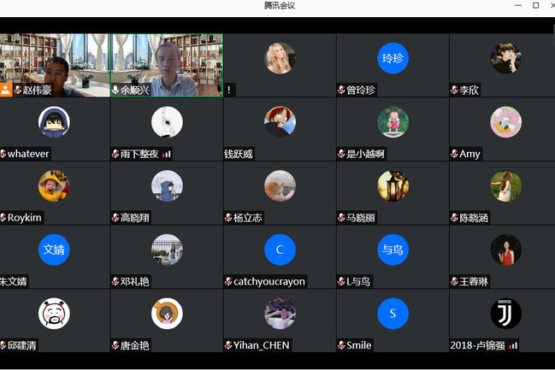Click the signal strength bars beside 雨下整夜
Screen dimensions: 555x370
pos(167,154)
